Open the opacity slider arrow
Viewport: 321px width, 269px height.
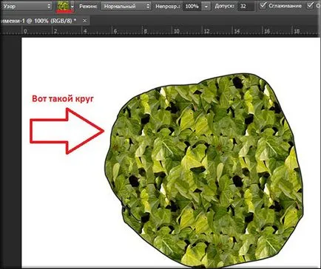[x=206, y=7]
